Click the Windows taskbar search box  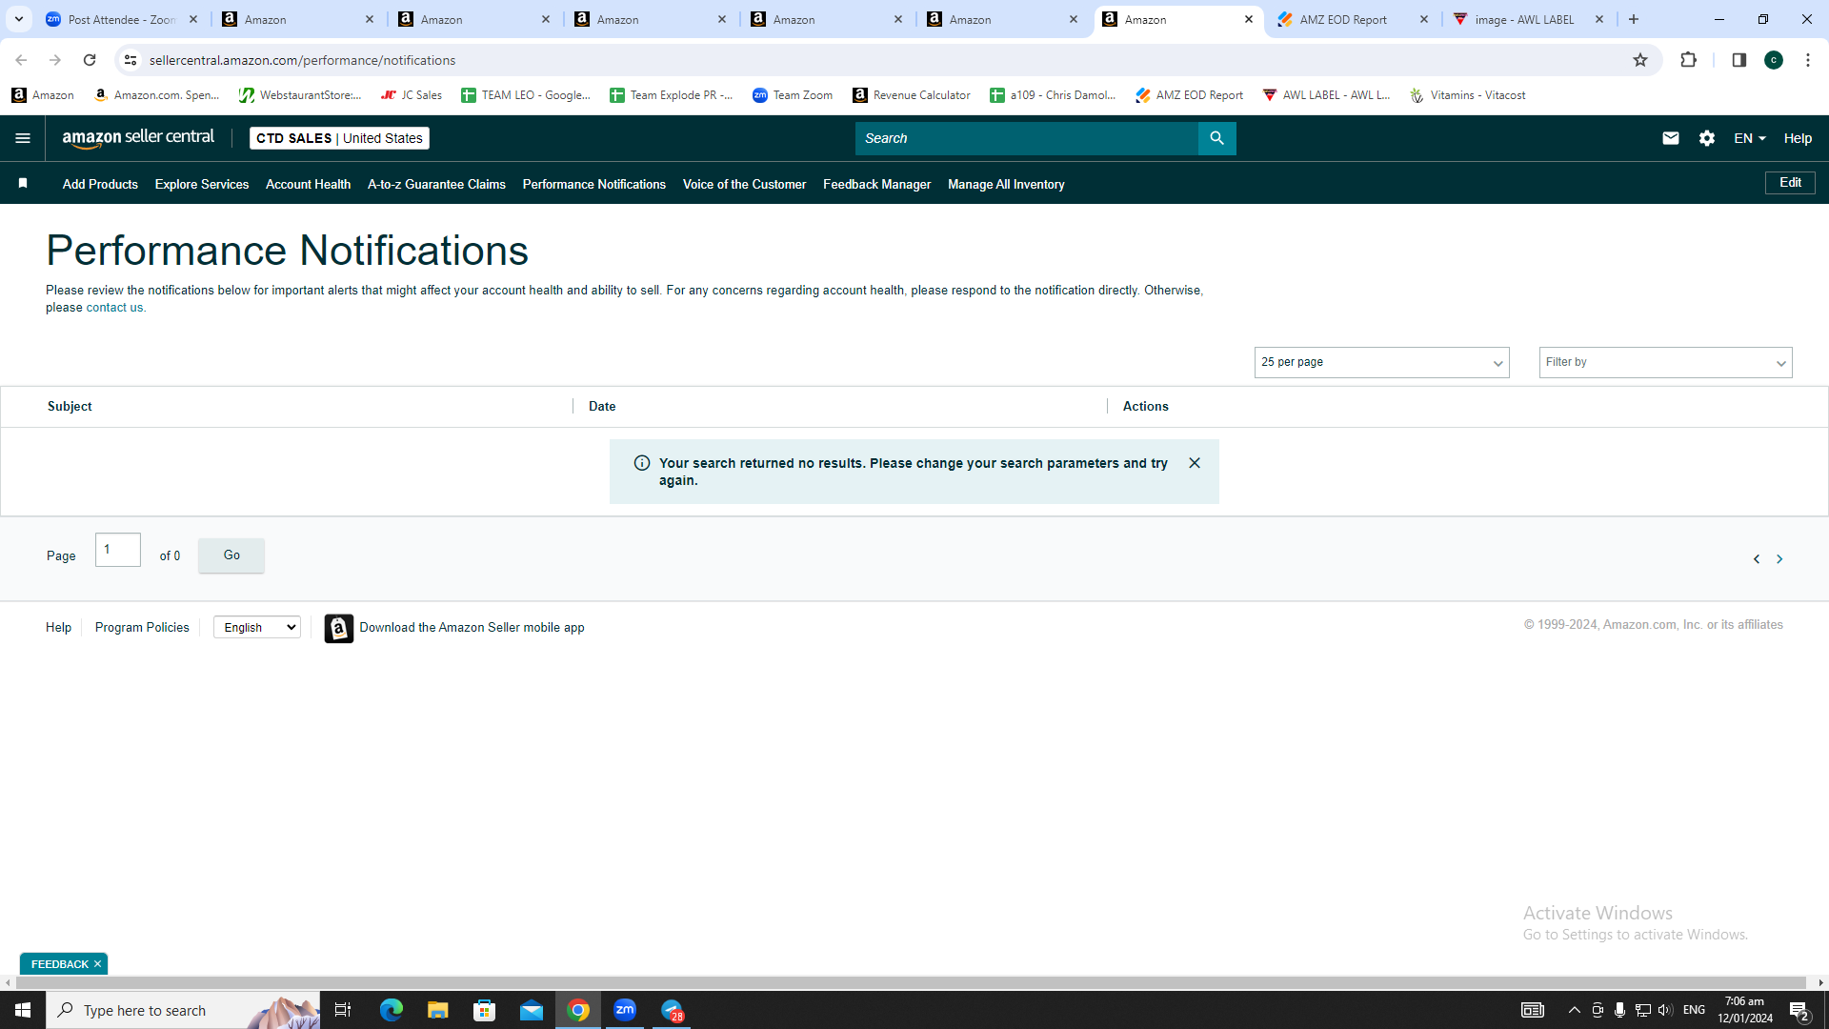coord(183,1010)
